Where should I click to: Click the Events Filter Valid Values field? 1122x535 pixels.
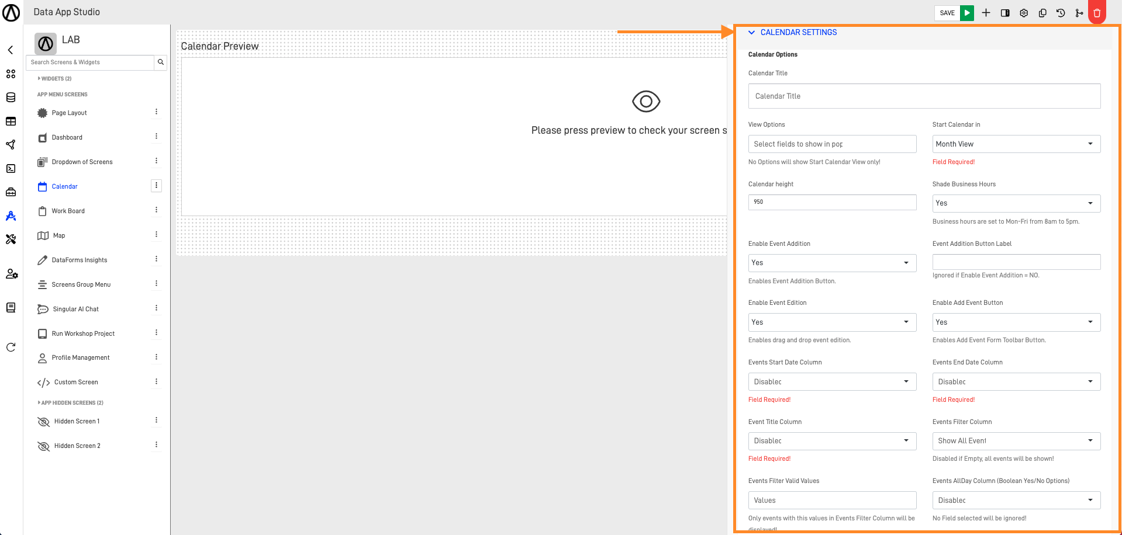[832, 501]
